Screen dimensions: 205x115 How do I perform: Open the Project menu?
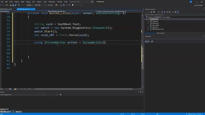point(17,2)
